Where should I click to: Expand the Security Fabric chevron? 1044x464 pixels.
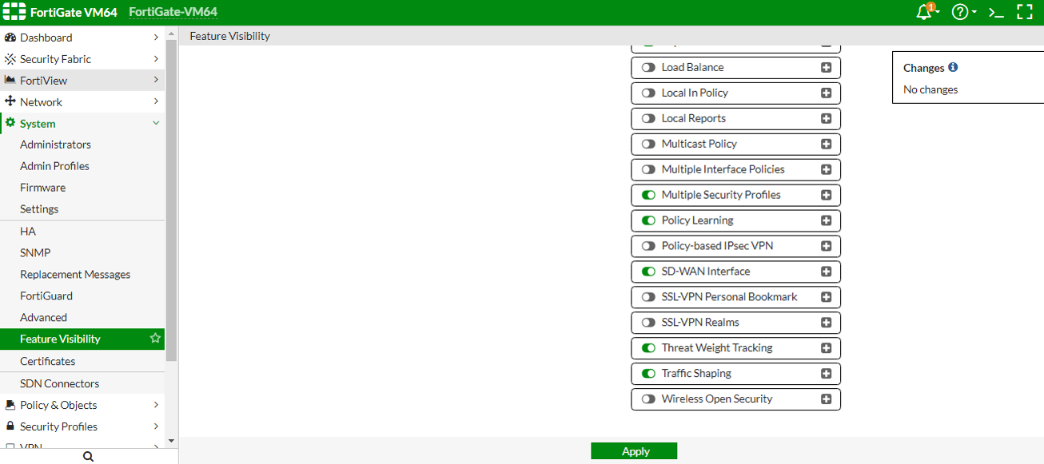click(156, 59)
